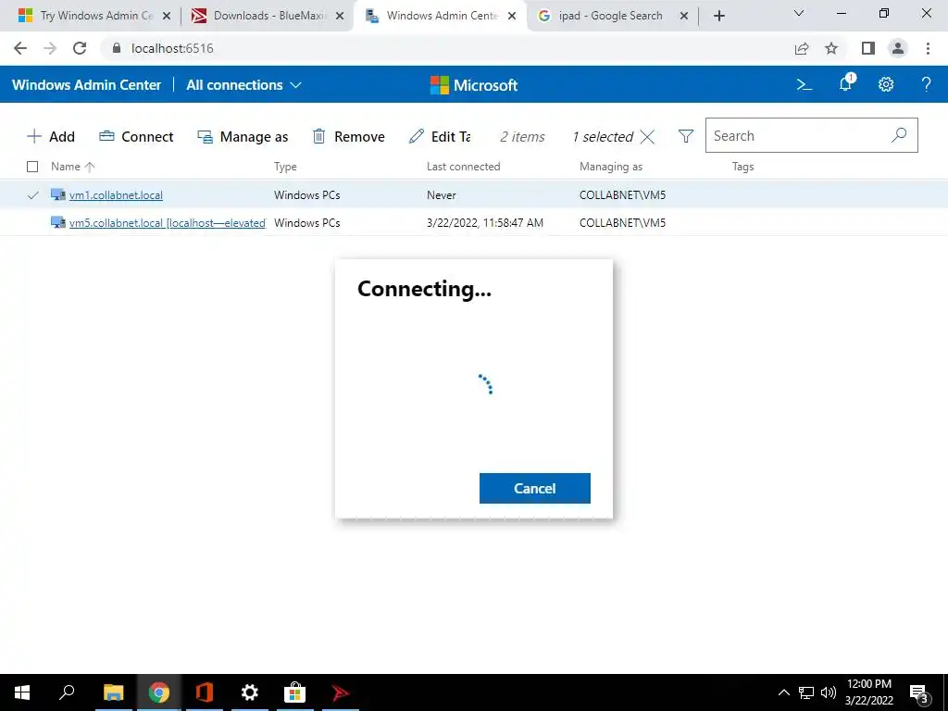
Task: Click the volume speaker tray icon
Action: pos(829,692)
